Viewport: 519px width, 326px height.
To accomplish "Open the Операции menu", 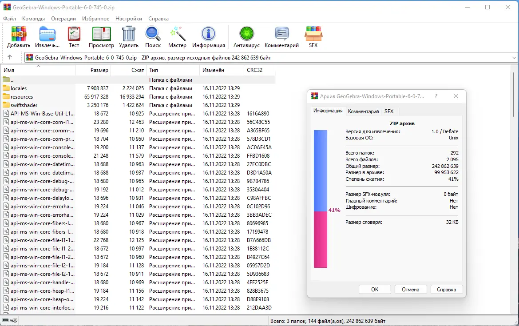I will click(63, 19).
